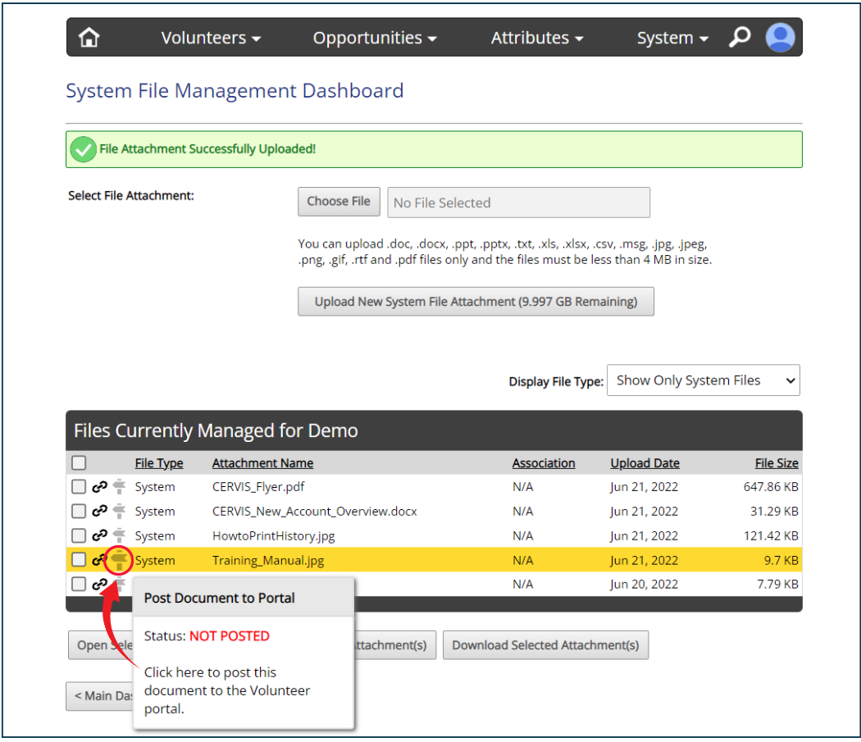
Task: Click the Jun 20, 2022 upload date
Action: click(x=644, y=585)
